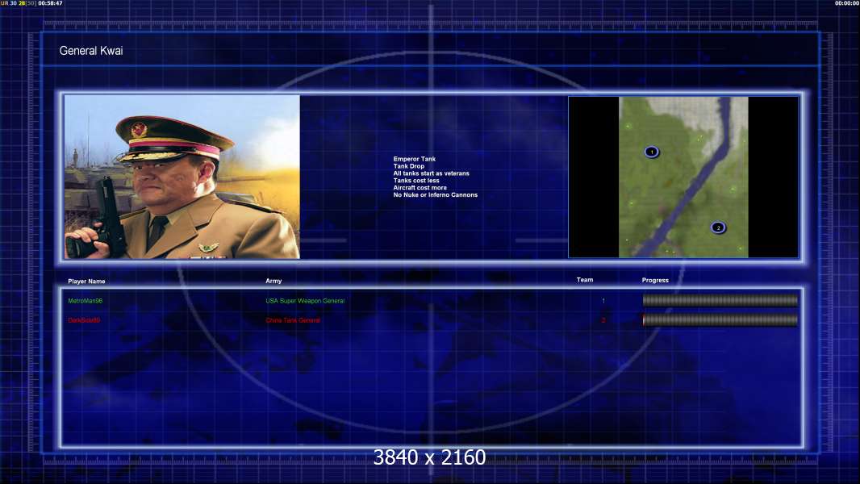
Task: Click 'No Nuke or Inferno Cannons' text
Action: 435,194
